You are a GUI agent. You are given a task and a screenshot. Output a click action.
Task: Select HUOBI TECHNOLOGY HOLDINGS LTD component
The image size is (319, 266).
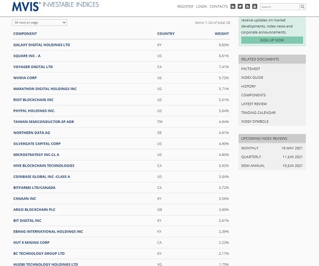click(46, 264)
